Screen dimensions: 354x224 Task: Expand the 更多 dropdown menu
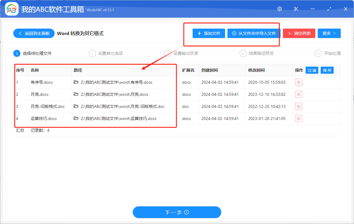pyautogui.click(x=329, y=33)
